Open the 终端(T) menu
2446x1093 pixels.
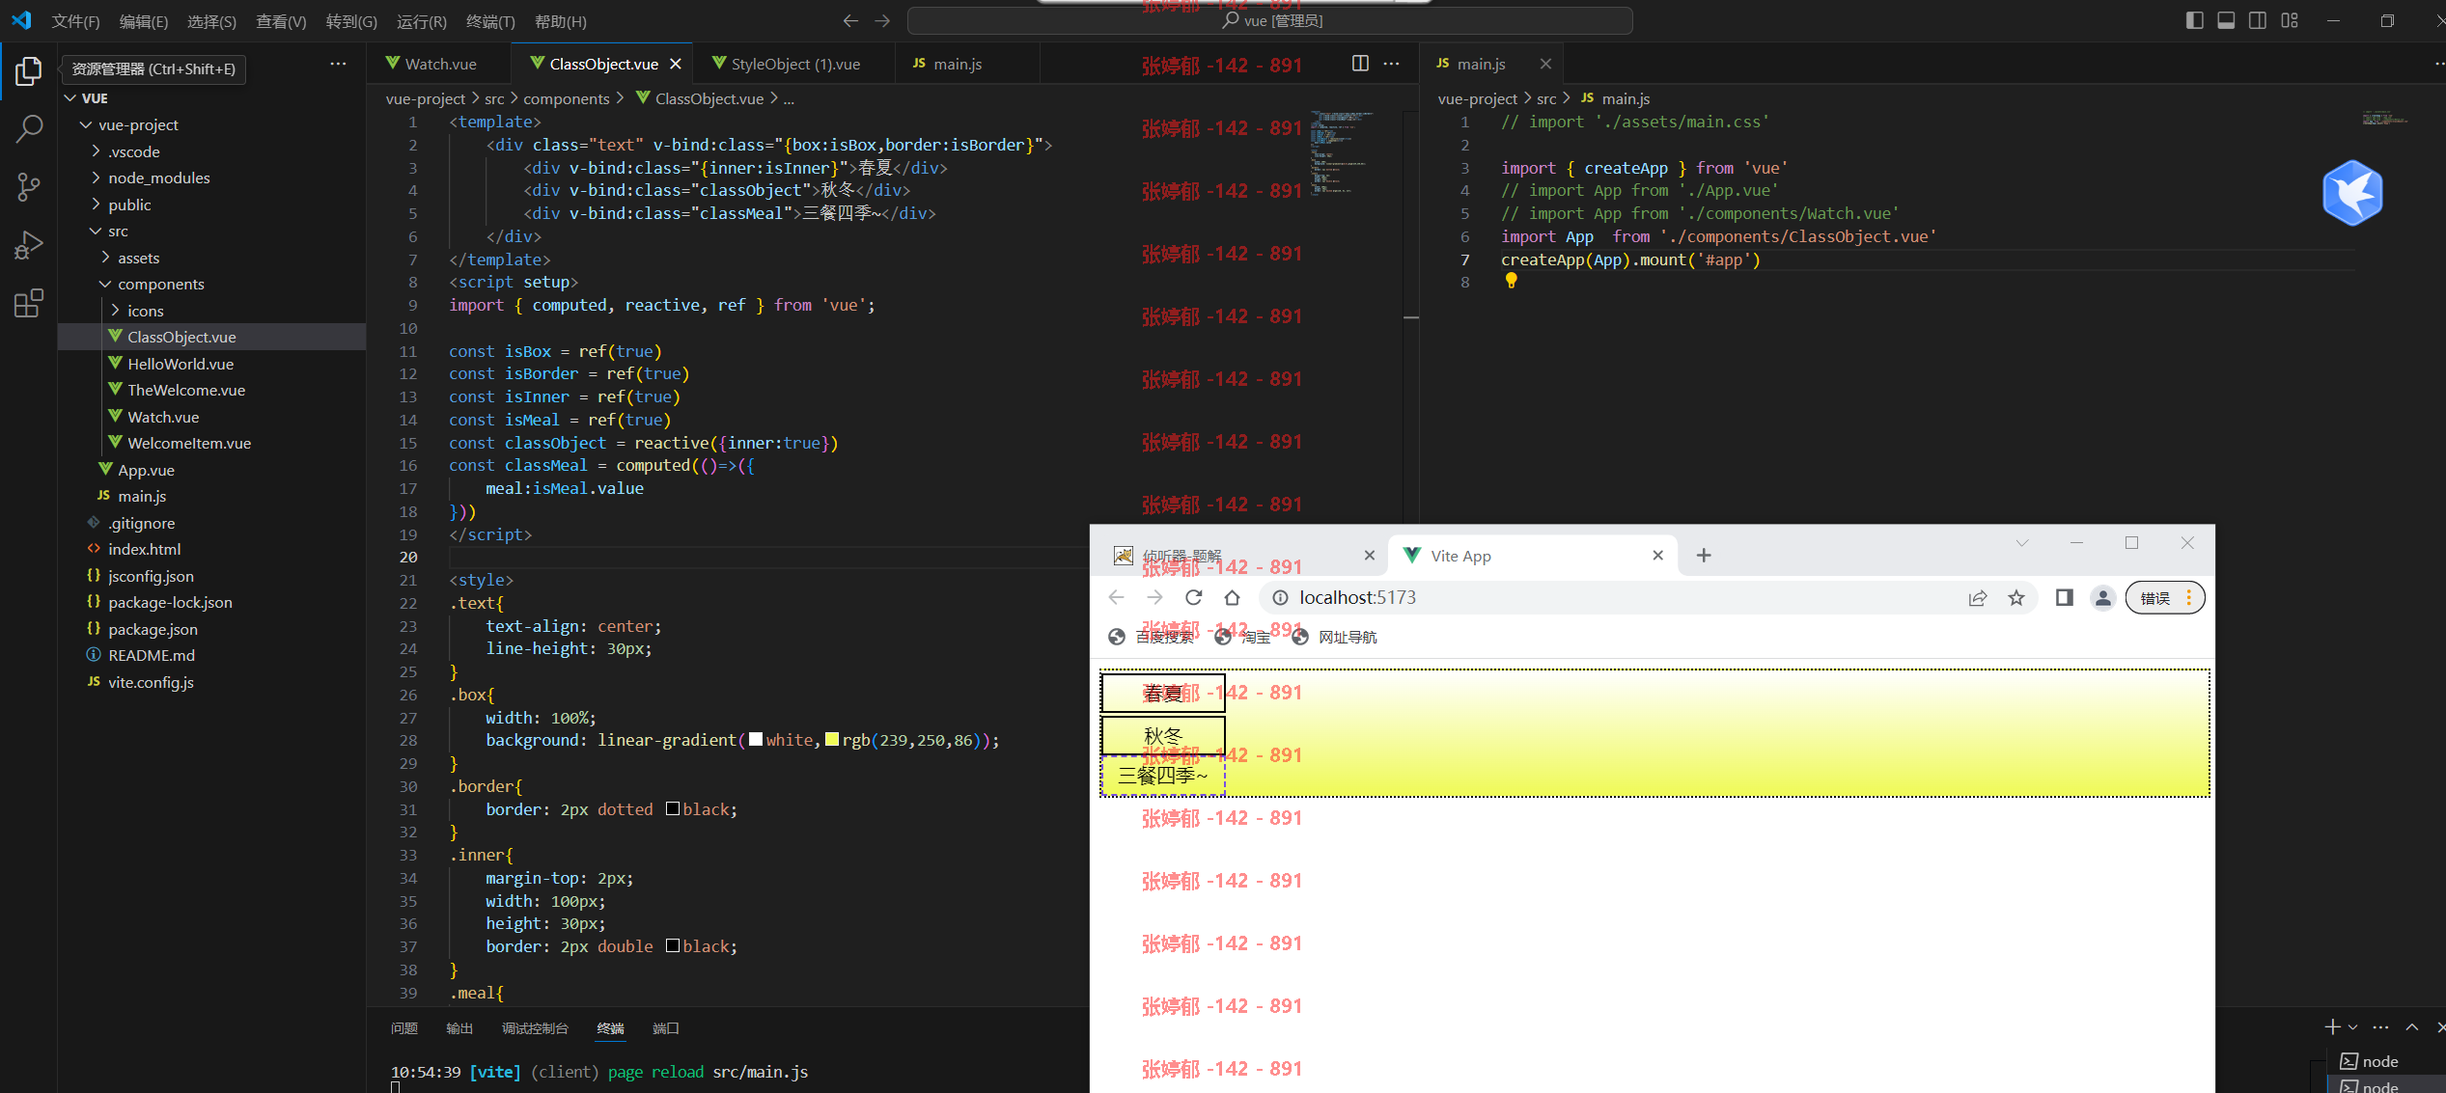490,21
